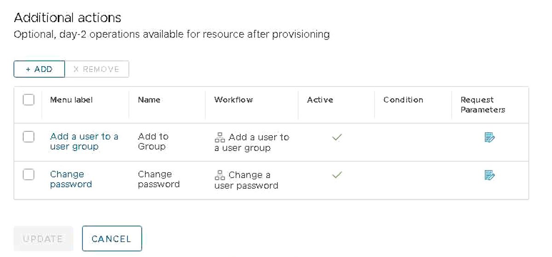Click the Menu label column header
552x257 pixels.
71,100
